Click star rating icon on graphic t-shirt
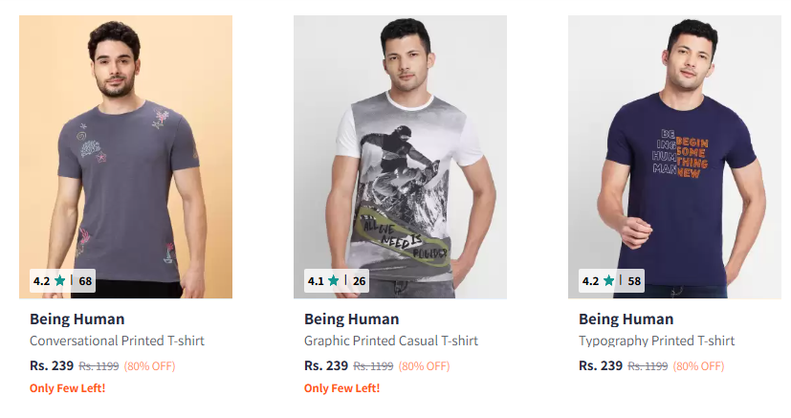This screenshot has width=791, height=418. [334, 281]
